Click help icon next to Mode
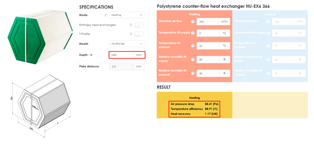314x146 pixels. click(x=106, y=15)
